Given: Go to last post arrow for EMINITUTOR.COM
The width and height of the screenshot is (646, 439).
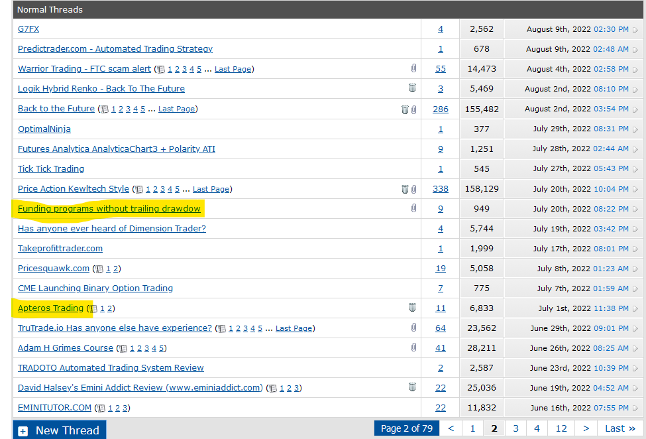Looking at the screenshot, I should pos(635,408).
